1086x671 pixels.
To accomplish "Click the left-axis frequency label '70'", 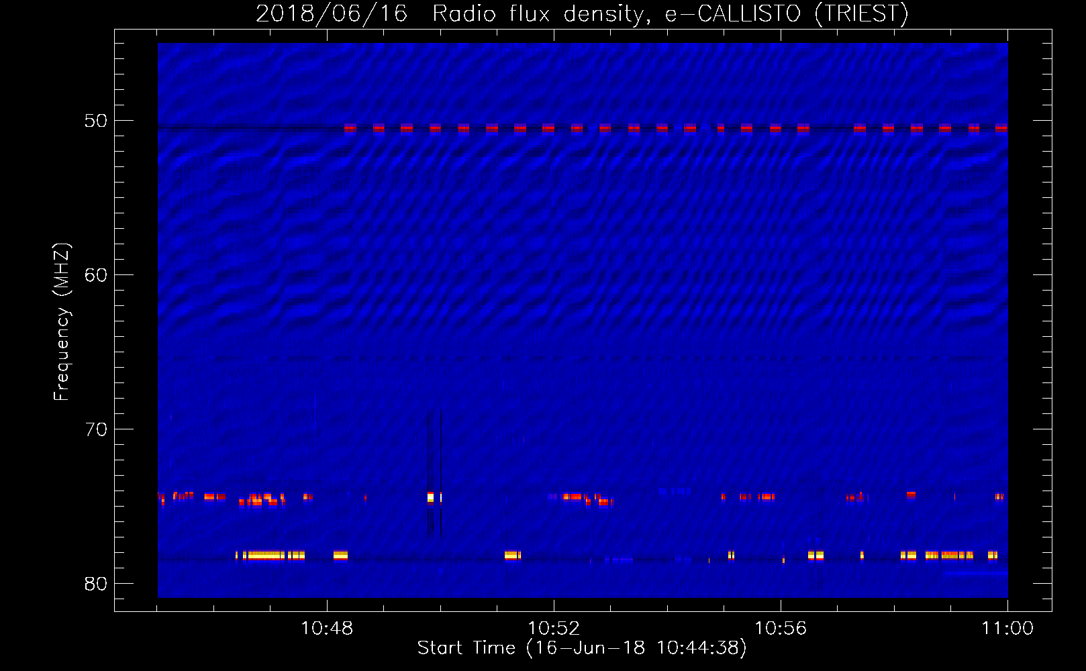I will pos(96,429).
